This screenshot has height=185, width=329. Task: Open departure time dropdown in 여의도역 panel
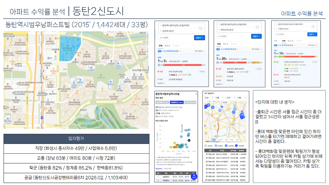click(238, 49)
